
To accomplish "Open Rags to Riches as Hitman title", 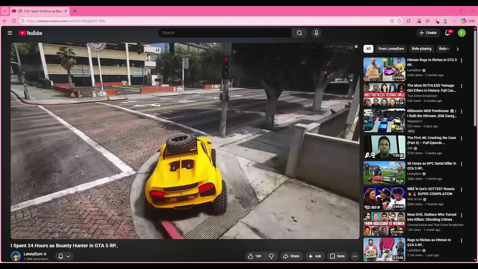I will [x=429, y=242].
